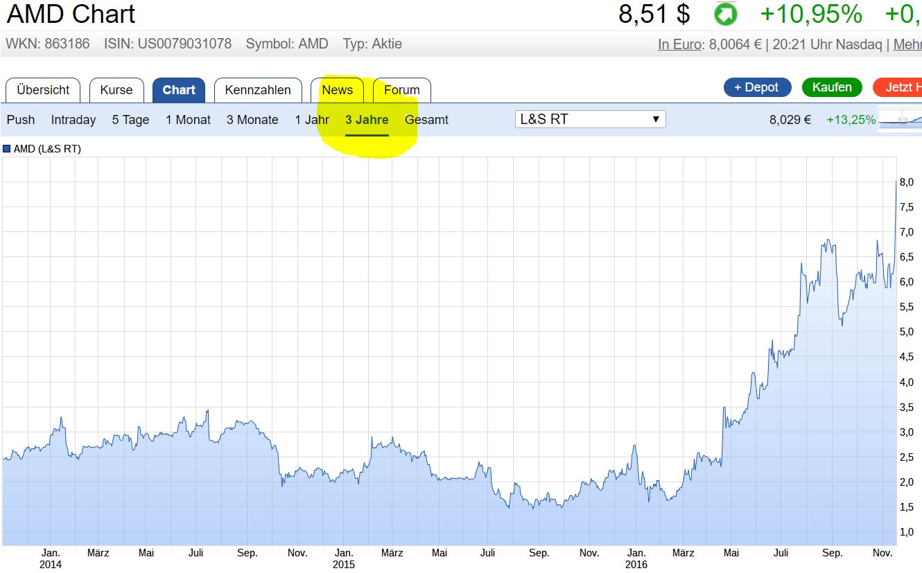Click the AMD Chart heading

pyautogui.click(x=71, y=14)
